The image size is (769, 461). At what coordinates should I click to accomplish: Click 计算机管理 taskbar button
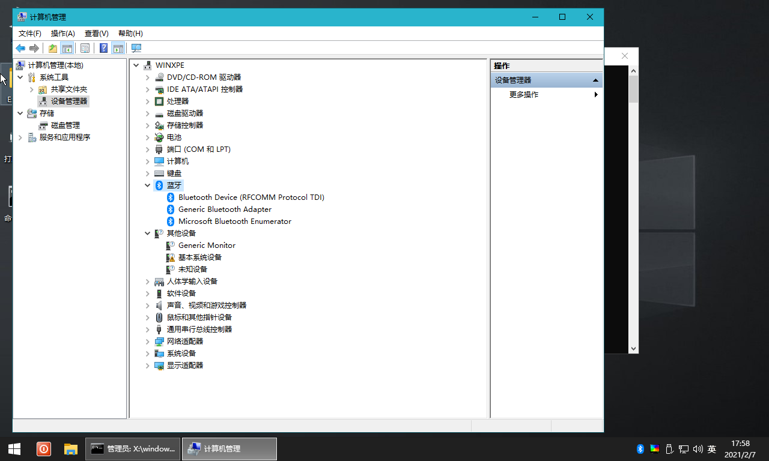(x=229, y=449)
